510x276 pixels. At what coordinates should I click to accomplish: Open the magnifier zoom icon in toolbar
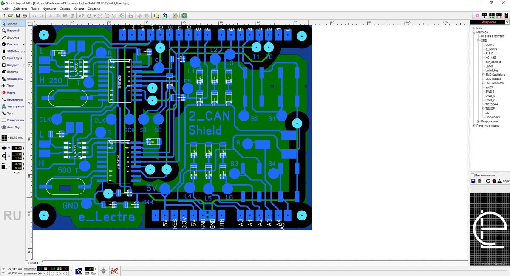point(157,16)
